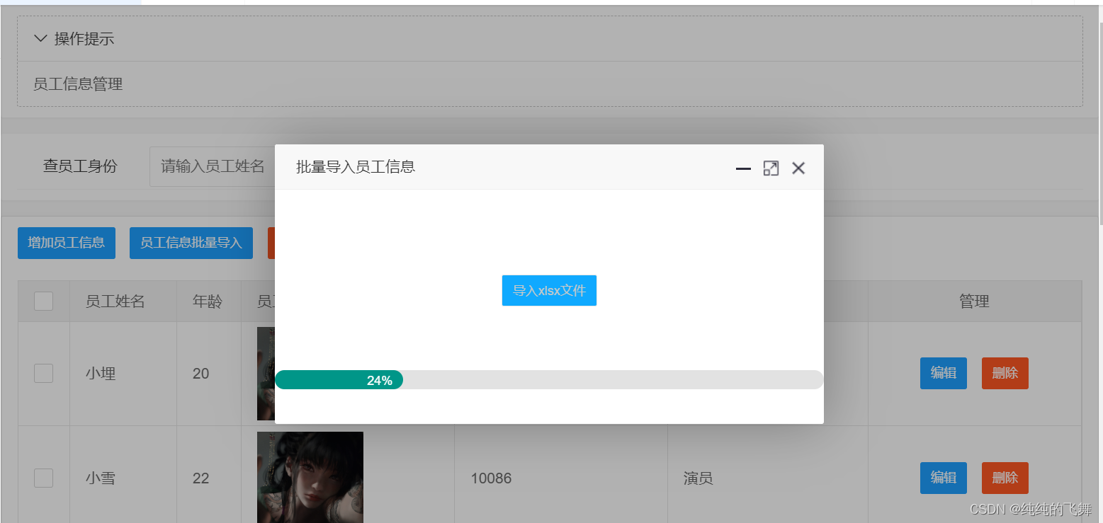Edit 小埋's employee record
This screenshot has height=523, width=1103.
click(943, 373)
